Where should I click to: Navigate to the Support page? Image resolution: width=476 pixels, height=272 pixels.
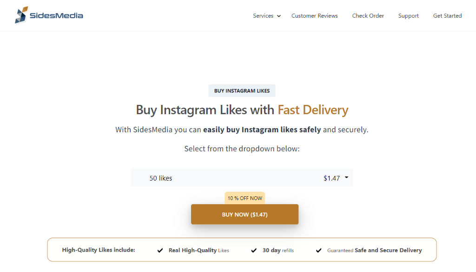pyautogui.click(x=409, y=16)
